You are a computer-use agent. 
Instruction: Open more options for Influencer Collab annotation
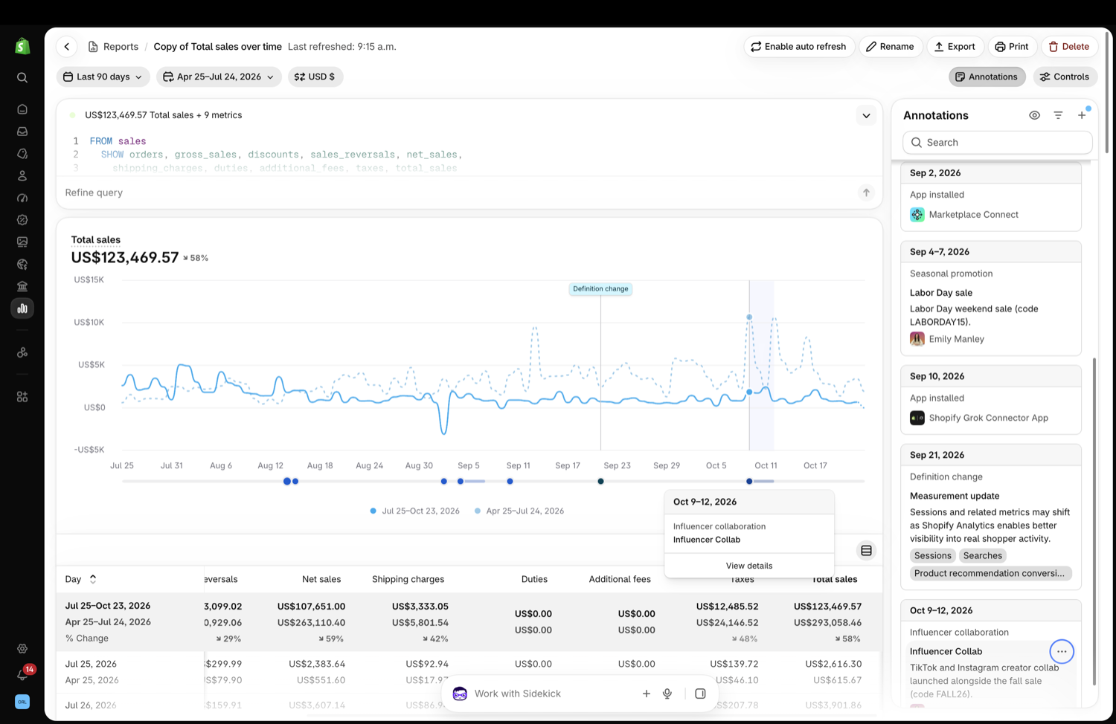[1062, 651]
